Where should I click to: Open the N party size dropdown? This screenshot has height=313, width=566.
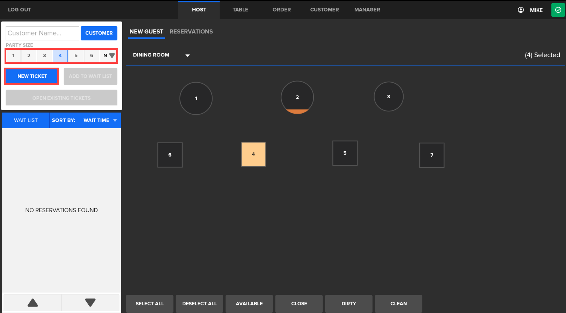[109, 55]
